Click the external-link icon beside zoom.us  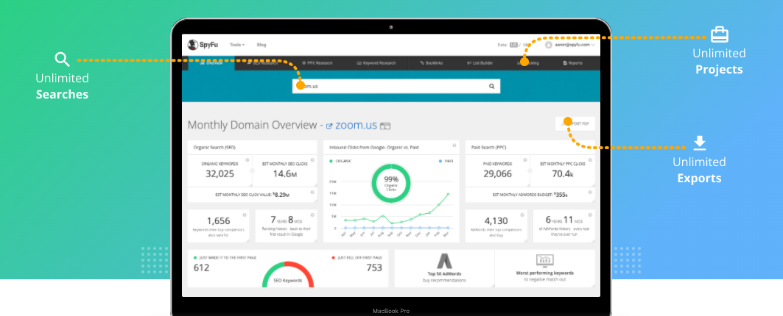(329, 126)
